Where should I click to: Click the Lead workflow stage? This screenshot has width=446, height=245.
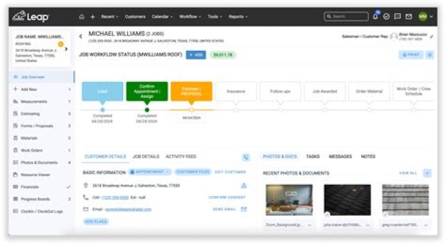[x=103, y=91]
